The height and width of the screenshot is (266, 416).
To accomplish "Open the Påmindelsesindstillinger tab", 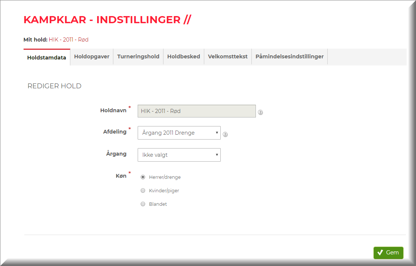I will click(289, 57).
